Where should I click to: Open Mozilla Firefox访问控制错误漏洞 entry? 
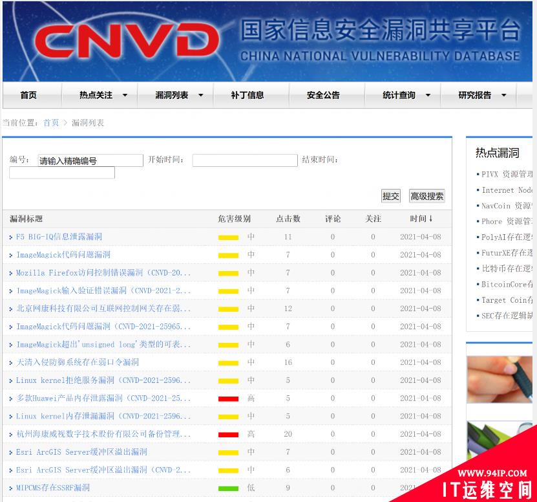pyautogui.click(x=103, y=272)
